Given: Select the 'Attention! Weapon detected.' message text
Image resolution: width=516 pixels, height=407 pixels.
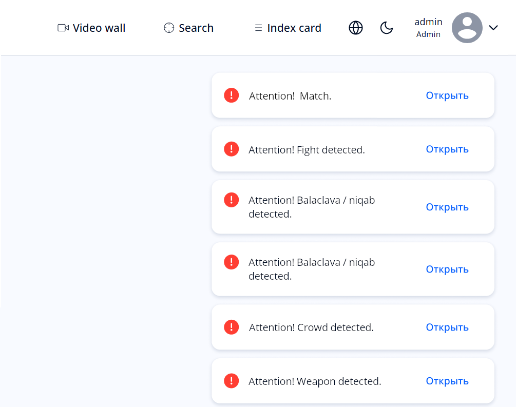Looking at the screenshot, I should (315, 381).
